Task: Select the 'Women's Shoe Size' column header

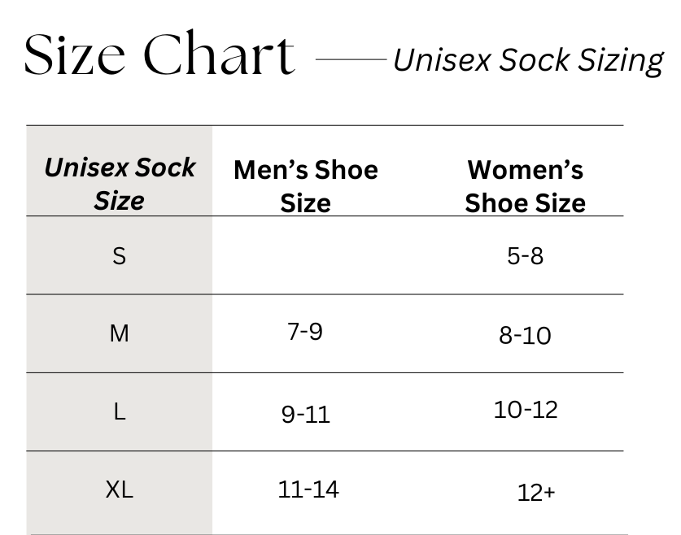Action: (526, 186)
